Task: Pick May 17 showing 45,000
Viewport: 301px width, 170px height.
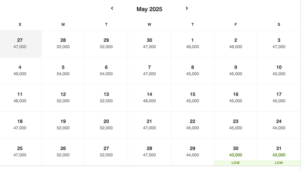Action: click(x=279, y=98)
